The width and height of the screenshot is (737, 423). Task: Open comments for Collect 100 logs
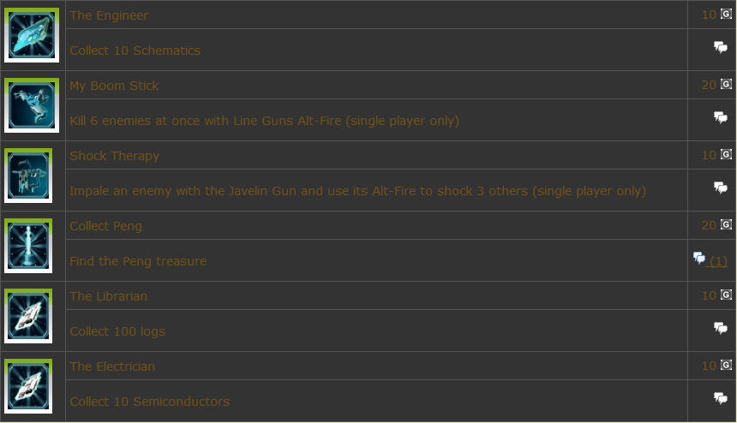[x=720, y=328]
